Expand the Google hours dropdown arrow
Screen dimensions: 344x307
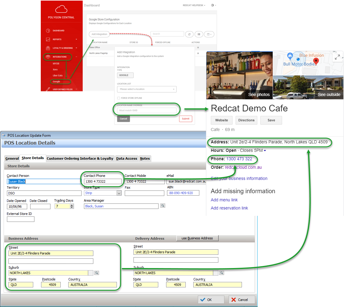click(265, 151)
